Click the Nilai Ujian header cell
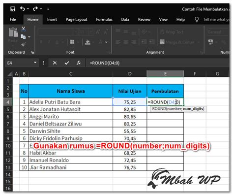 tap(130, 91)
